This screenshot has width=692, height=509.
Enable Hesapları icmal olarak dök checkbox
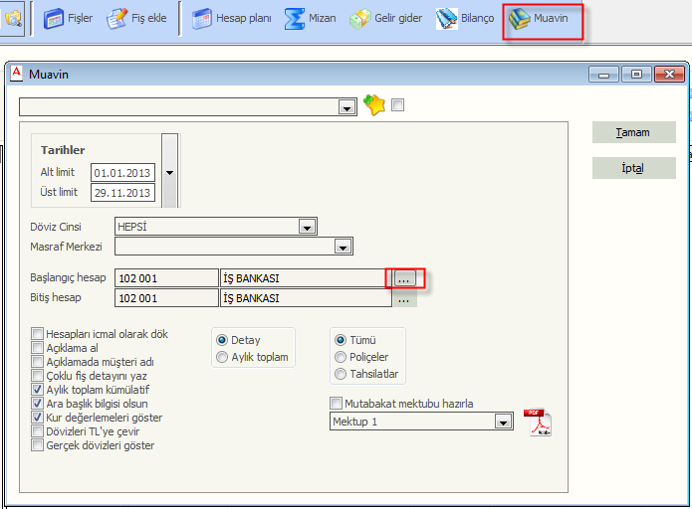pyautogui.click(x=38, y=334)
